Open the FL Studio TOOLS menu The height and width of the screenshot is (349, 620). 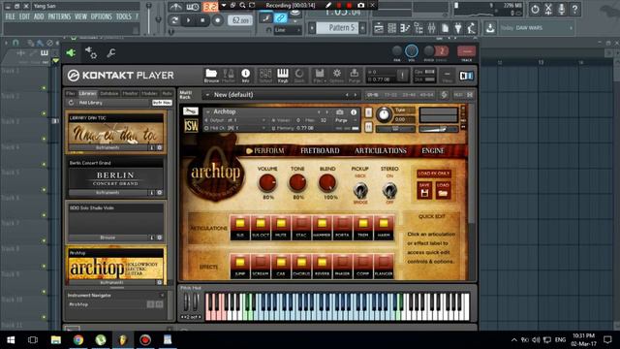(x=123, y=16)
